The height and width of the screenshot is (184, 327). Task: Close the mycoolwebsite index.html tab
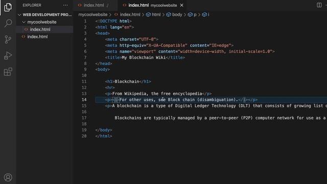[182, 5]
